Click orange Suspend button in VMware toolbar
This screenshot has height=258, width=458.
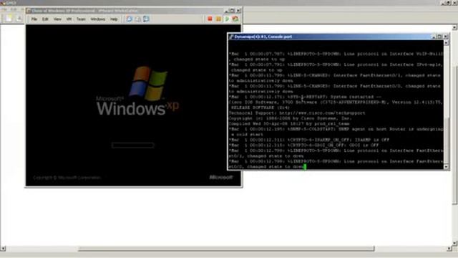[x=218, y=19]
